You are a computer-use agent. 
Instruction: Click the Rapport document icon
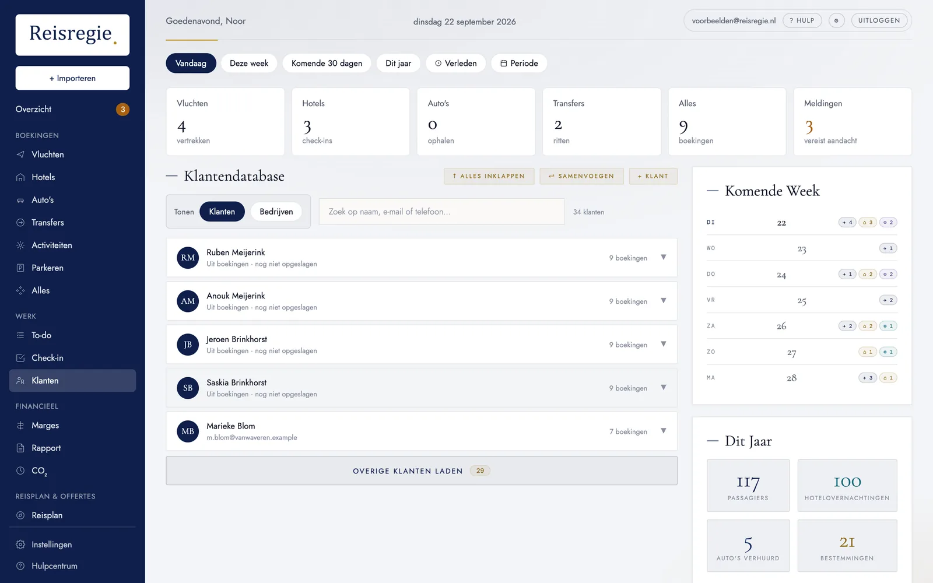pyautogui.click(x=20, y=448)
